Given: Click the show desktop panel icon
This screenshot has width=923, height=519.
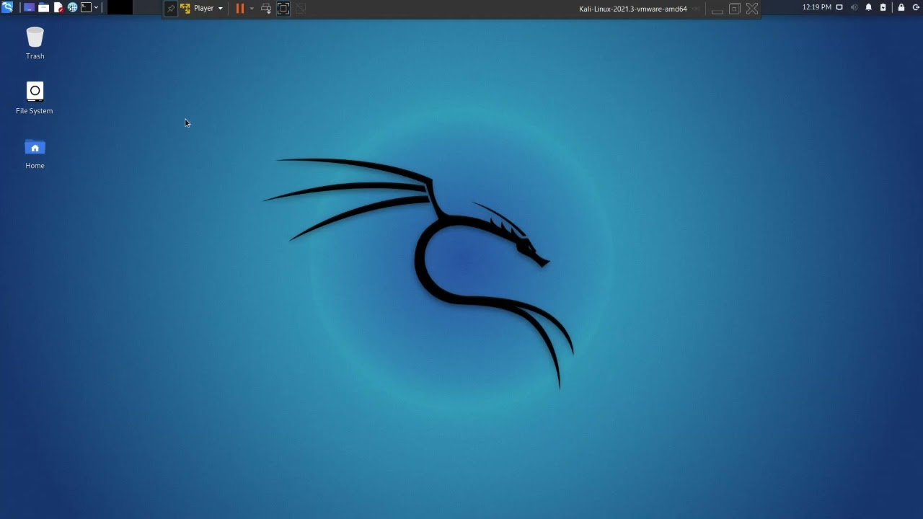Looking at the screenshot, I should click(x=29, y=8).
